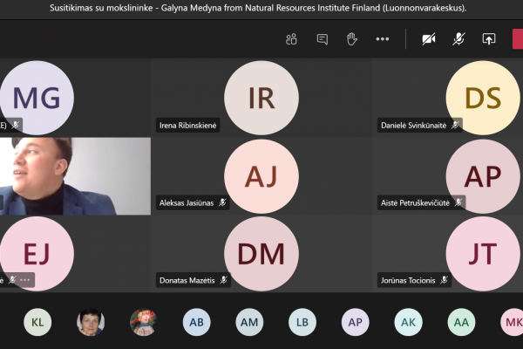Viewport: 523px width, 349px height.
Task: Select the MK avatar in bottom strip
Action: point(512,322)
